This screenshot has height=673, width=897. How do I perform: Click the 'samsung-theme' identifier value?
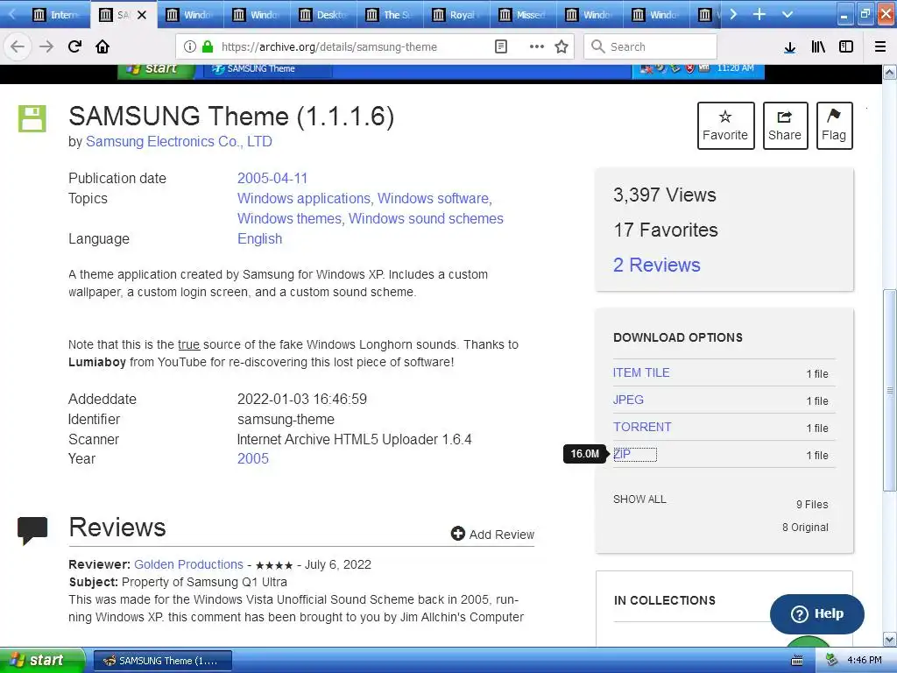pyautogui.click(x=286, y=420)
